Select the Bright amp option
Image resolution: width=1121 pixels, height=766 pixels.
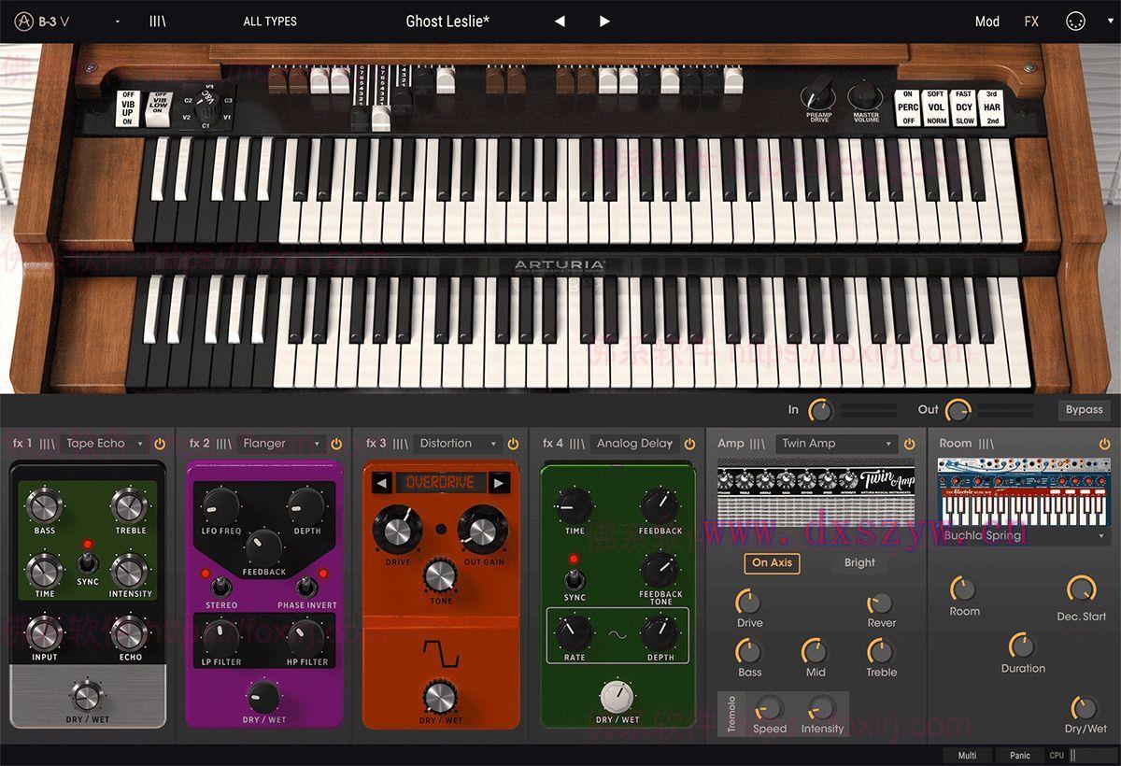click(x=859, y=562)
